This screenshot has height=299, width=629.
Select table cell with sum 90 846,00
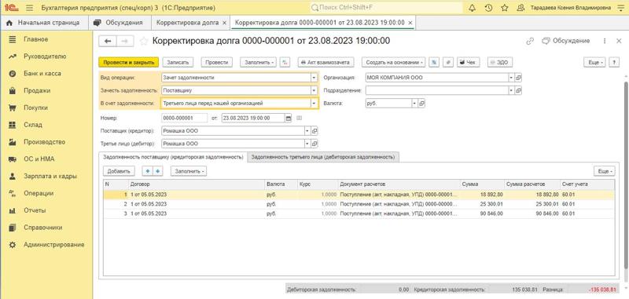click(x=482, y=213)
